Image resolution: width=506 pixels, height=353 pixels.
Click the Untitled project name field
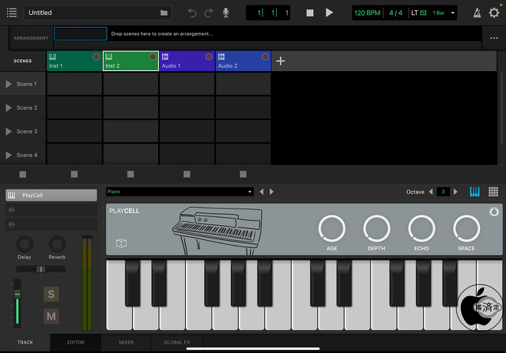pos(98,13)
